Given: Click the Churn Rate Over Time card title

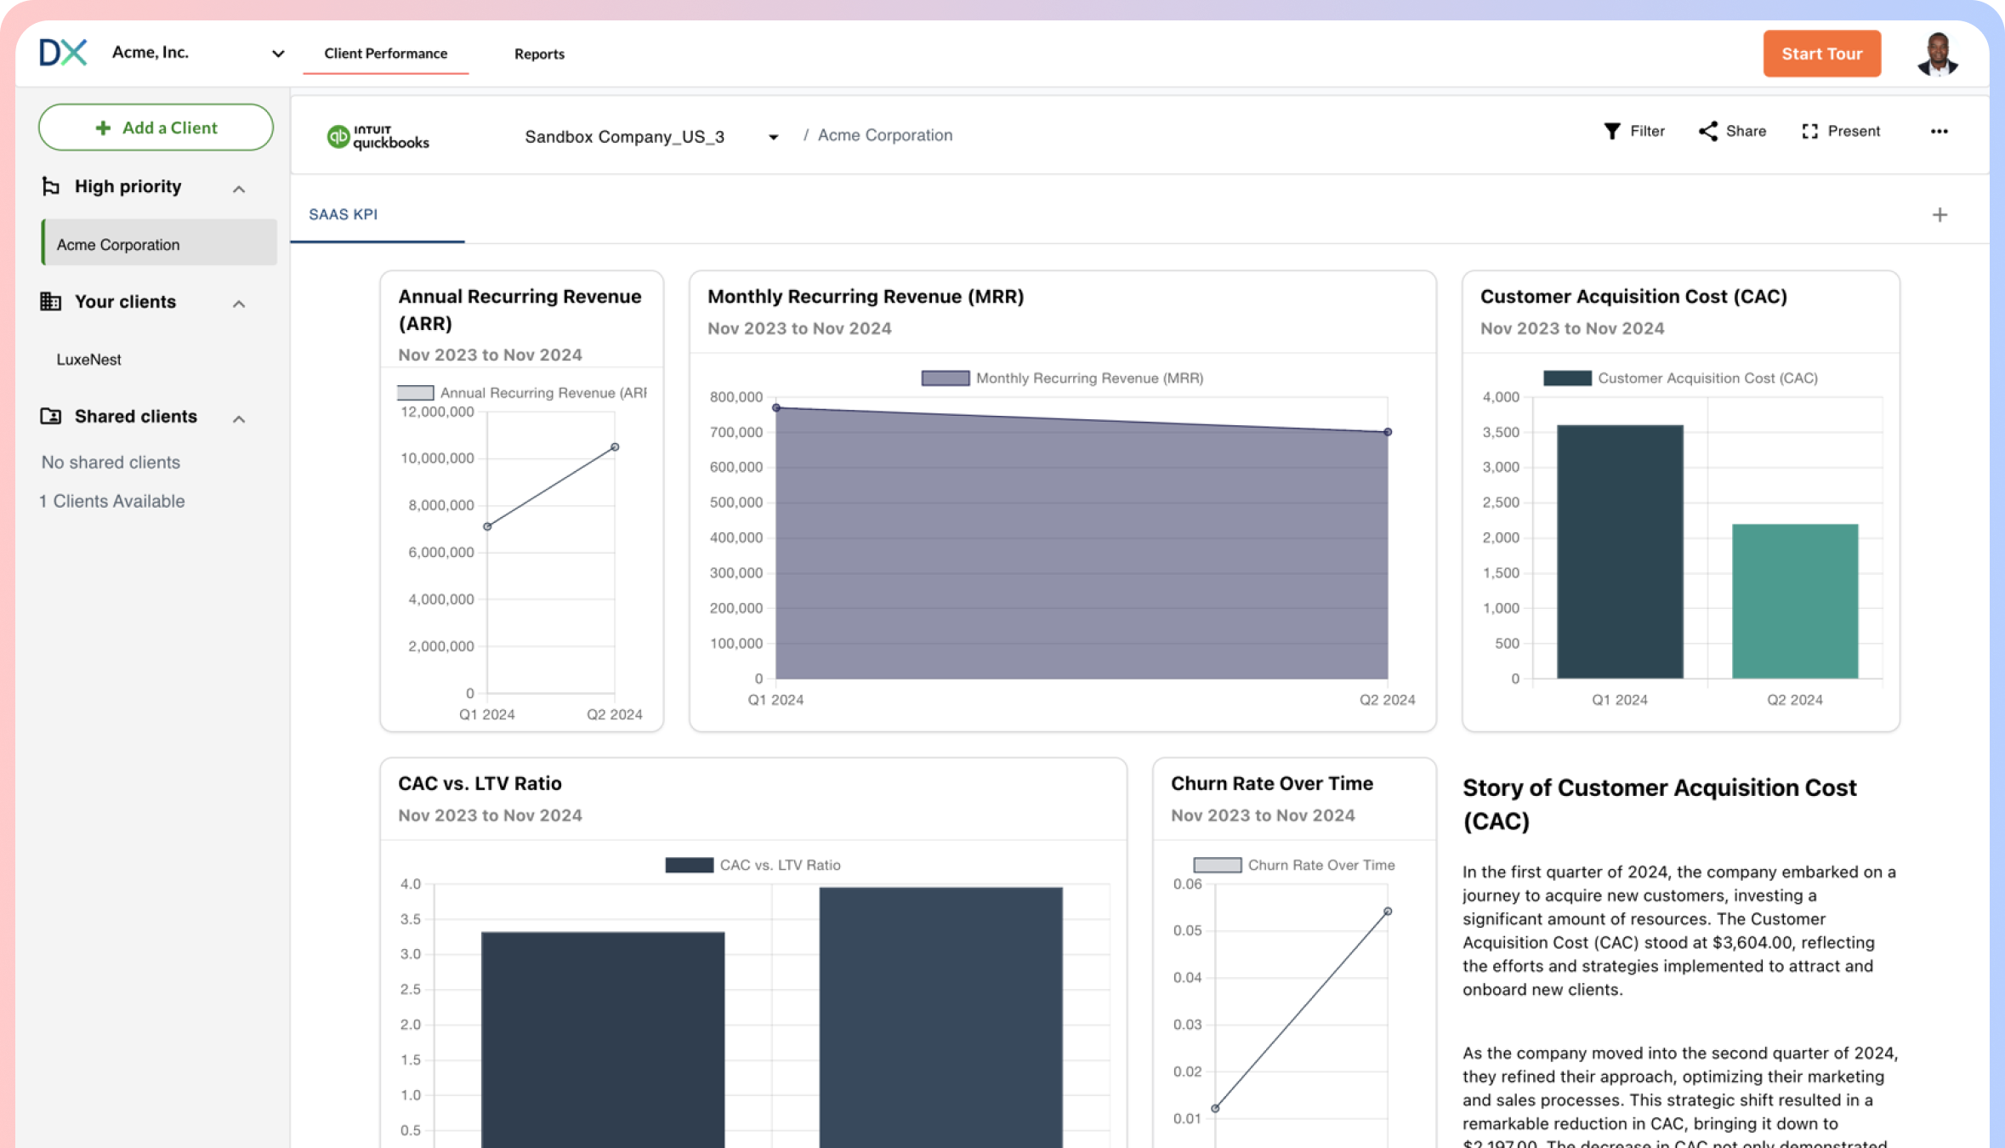Looking at the screenshot, I should point(1271,783).
